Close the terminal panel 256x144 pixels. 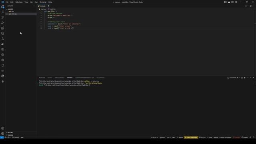[253, 78]
